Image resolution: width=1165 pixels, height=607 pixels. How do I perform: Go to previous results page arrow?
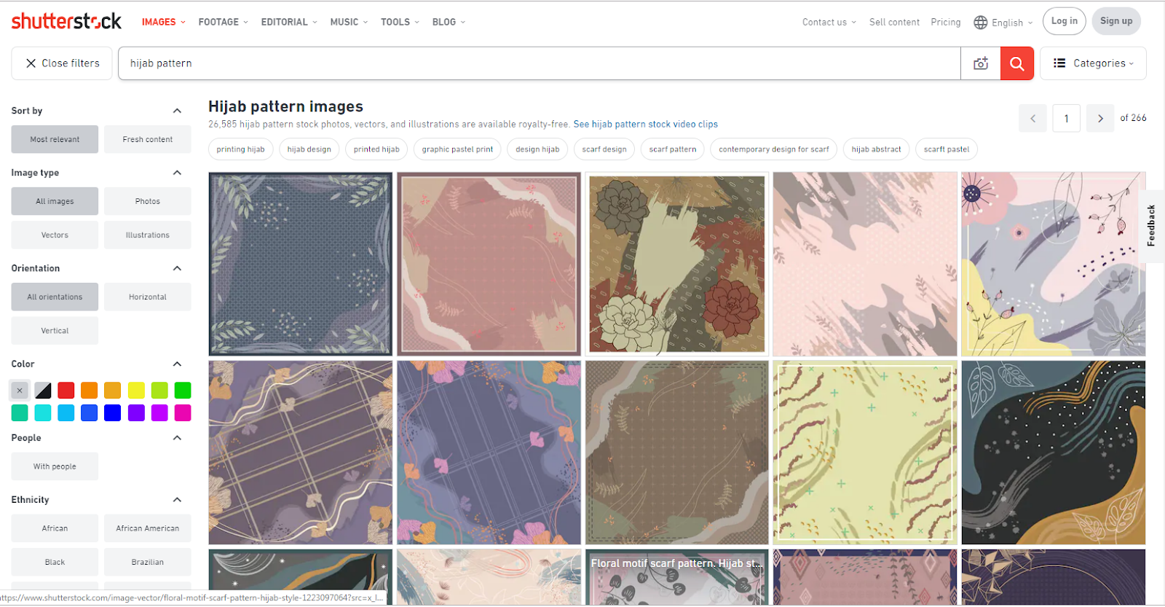coord(1032,118)
